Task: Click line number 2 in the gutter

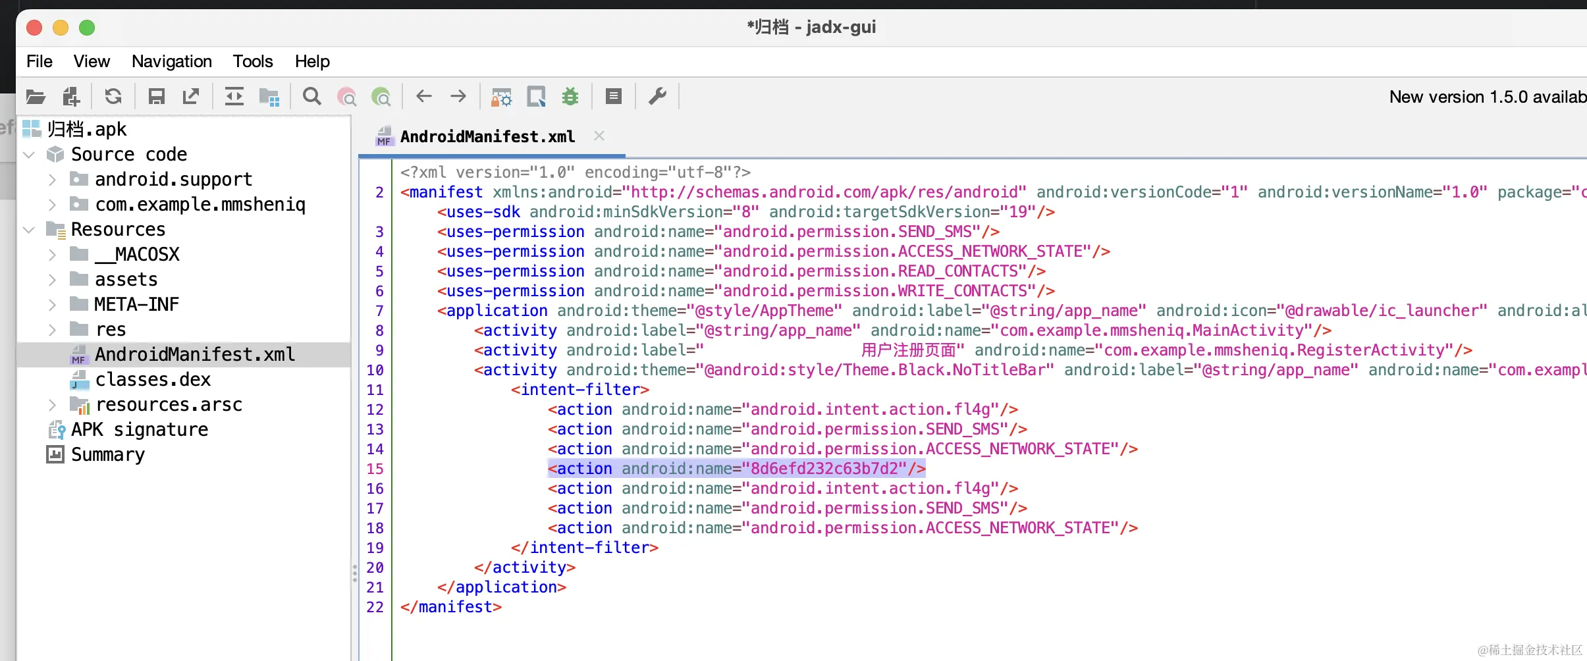Action: (379, 192)
